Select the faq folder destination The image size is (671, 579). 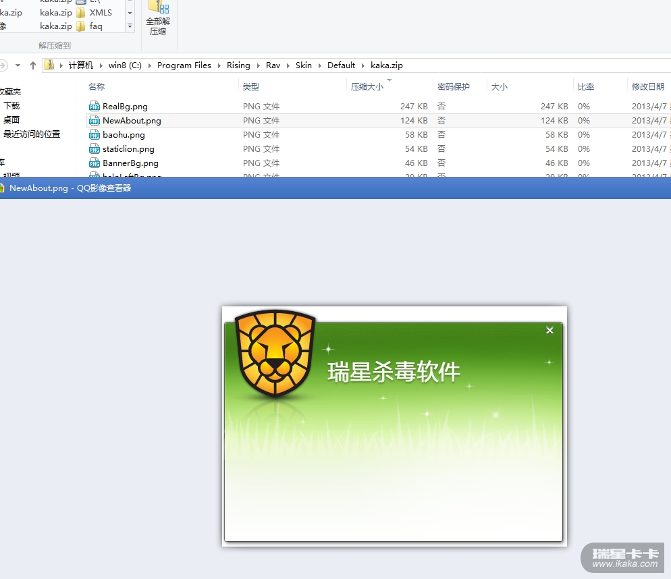[89, 26]
